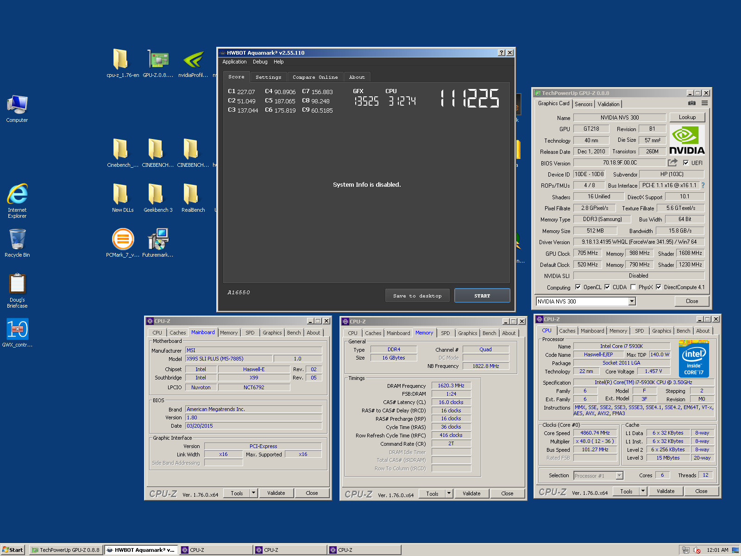741x556 pixels.
Task: Toggle the UEFI checkbox in GPU-Z
Action: coord(686,163)
